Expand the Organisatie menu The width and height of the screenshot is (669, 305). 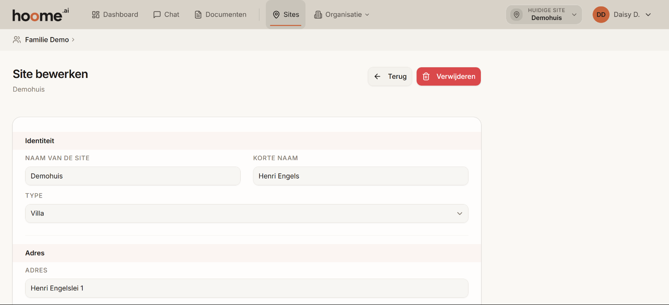(x=342, y=14)
